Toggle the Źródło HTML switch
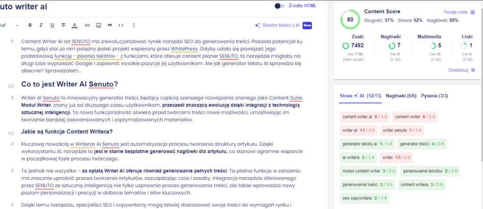483x209 pixels. coord(280,6)
